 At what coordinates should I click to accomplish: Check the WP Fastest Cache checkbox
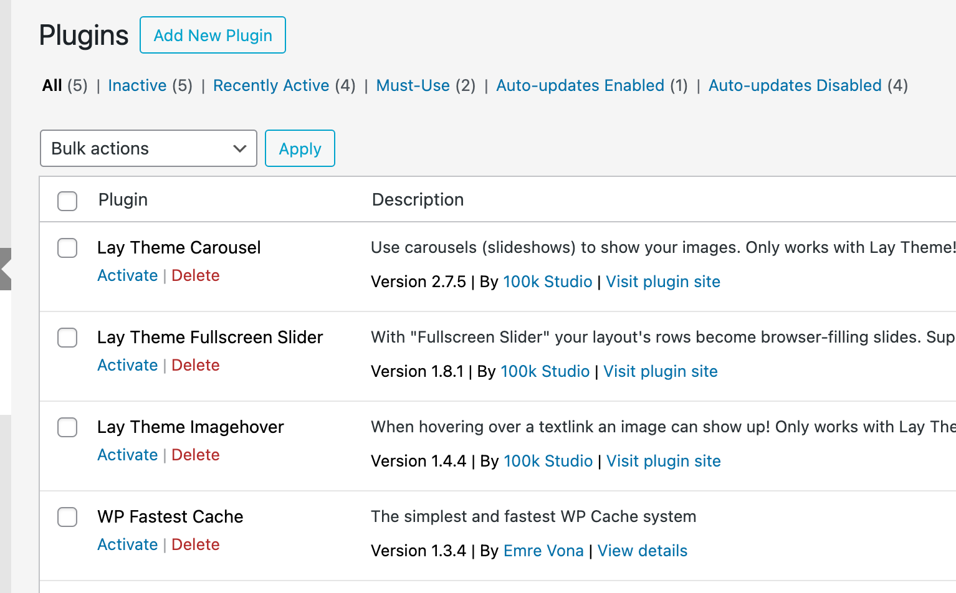click(x=67, y=517)
